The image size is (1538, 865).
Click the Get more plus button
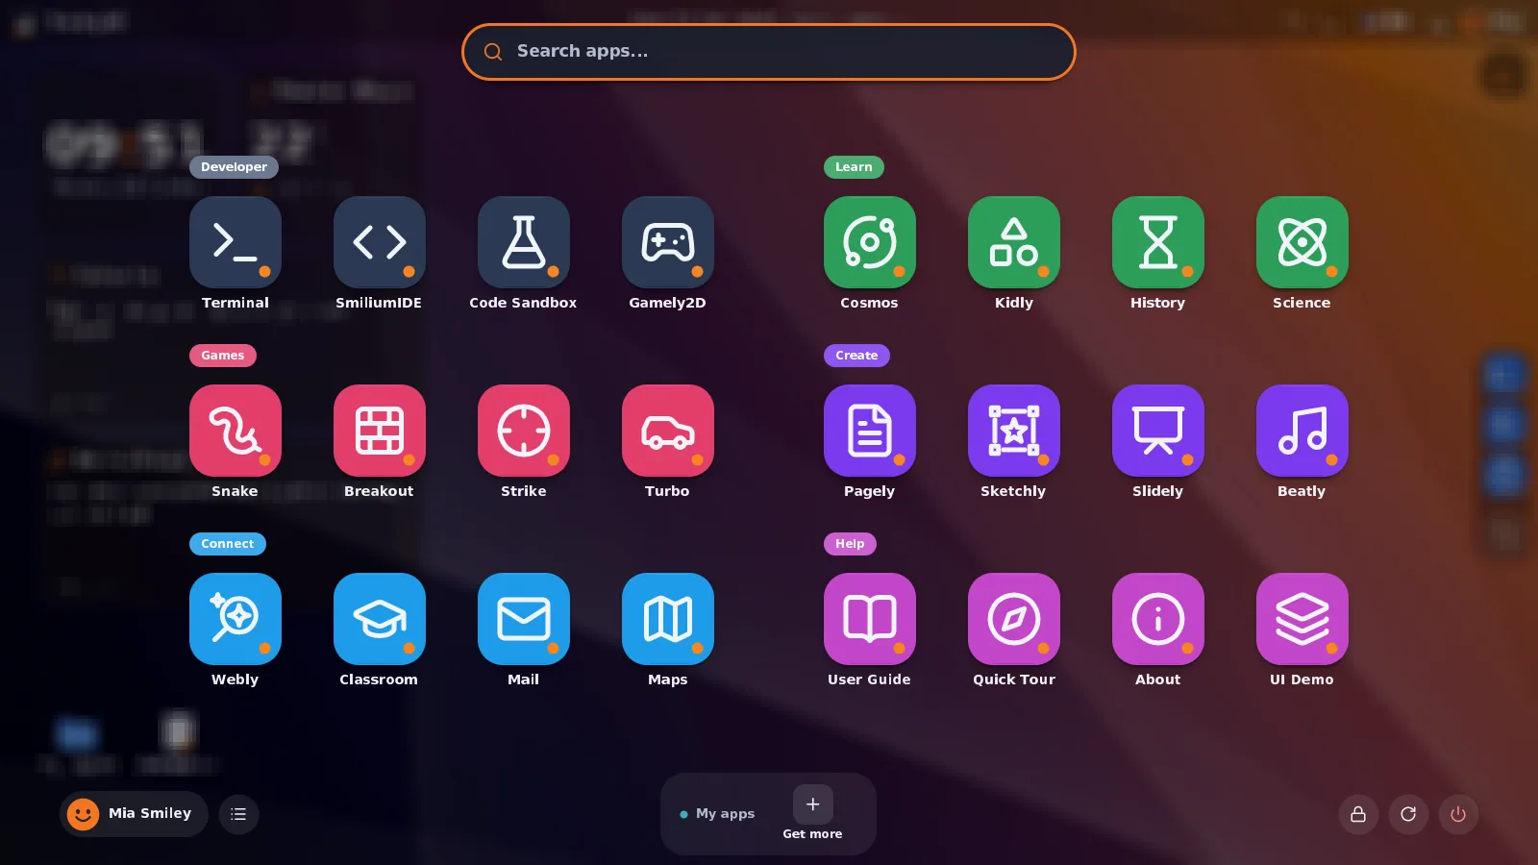point(812,804)
